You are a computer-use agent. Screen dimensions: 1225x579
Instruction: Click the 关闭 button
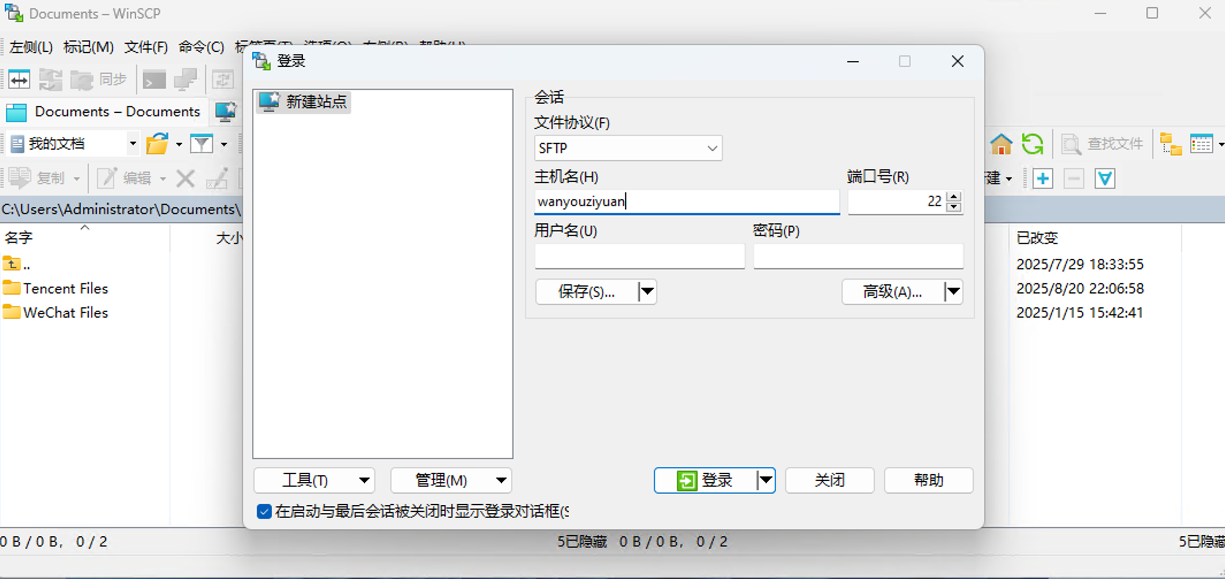pyautogui.click(x=830, y=480)
